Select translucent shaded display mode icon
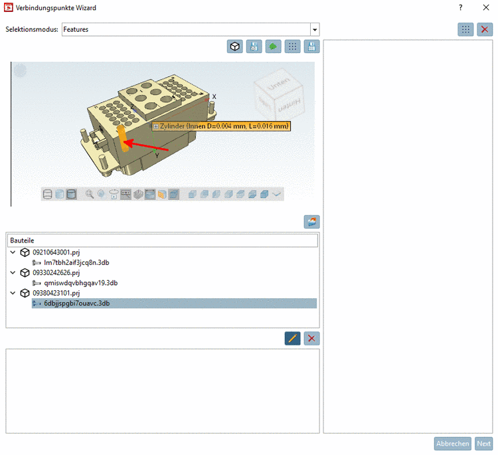The image size is (498, 455). 59,194
